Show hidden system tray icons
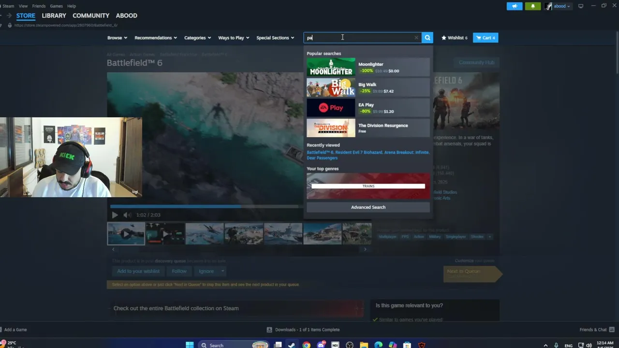Viewport: 619px width, 348px height. pyautogui.click(x=546, y=345)
